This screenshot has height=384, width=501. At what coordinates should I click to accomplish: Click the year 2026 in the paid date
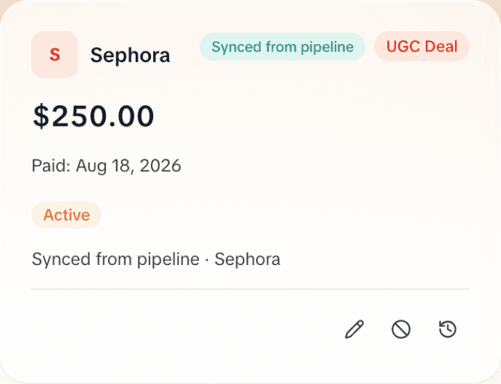(161, 166)
